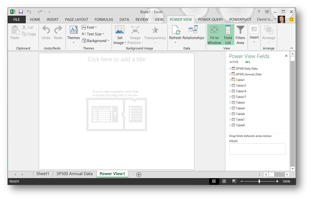Expand the Table1 field list node
The width and height of the screenshot is (311, 200).
pyautogui.click(x=230, y=80)
